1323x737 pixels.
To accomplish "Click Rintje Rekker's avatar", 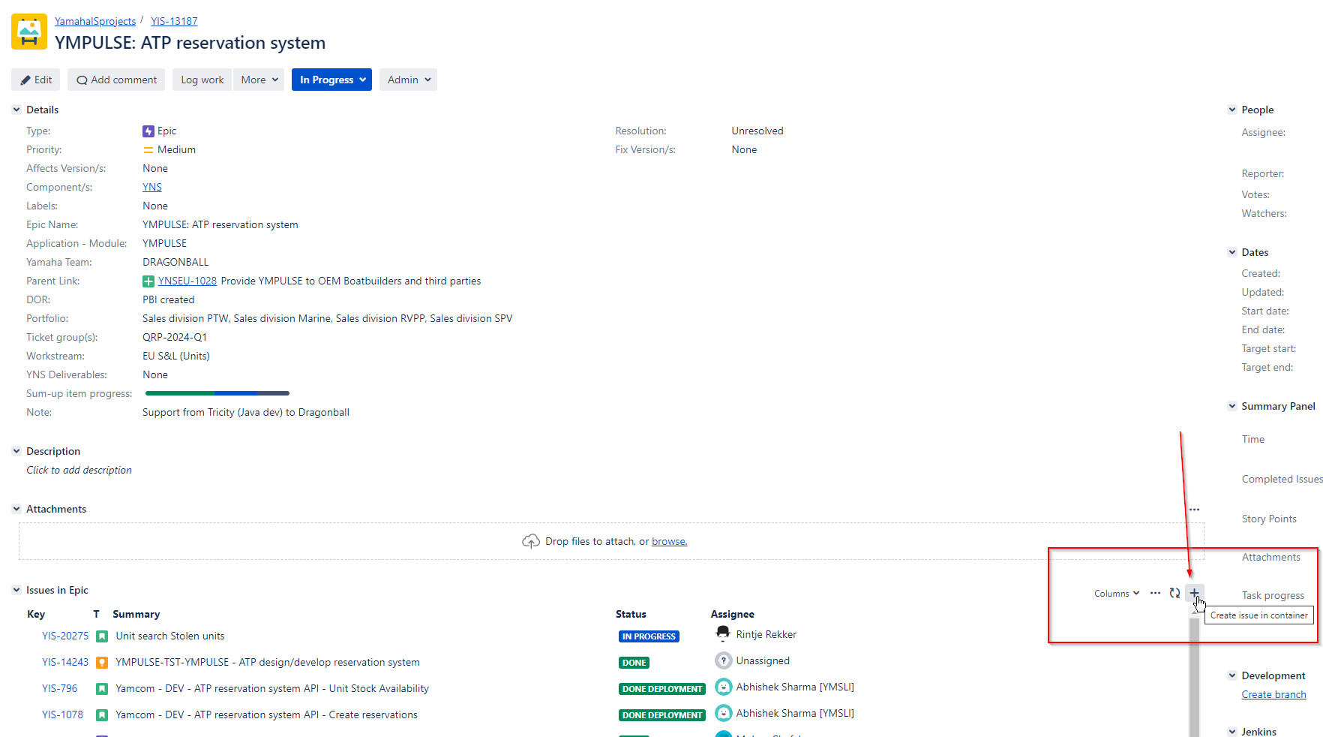I will click(x=723, y=634).
